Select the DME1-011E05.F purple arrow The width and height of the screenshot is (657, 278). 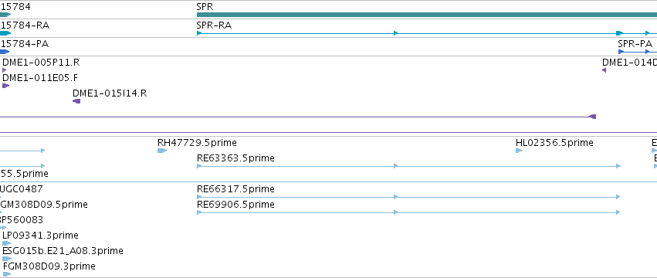[x=5, y=86]
